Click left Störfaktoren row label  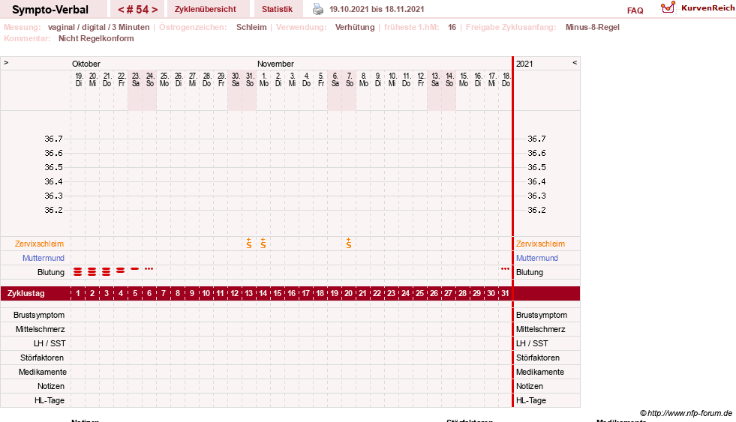tap(42, 358)
